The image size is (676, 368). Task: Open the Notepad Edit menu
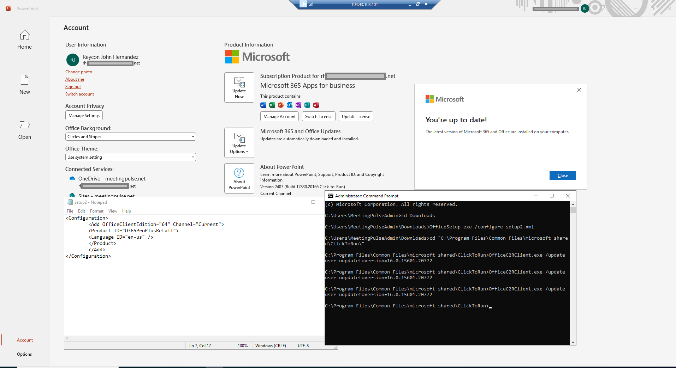click(82, 211)
